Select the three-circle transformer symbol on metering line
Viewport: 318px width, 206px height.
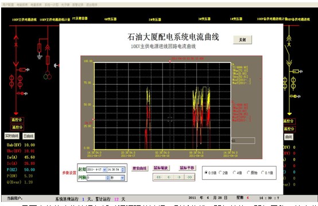tap(48, 75)
